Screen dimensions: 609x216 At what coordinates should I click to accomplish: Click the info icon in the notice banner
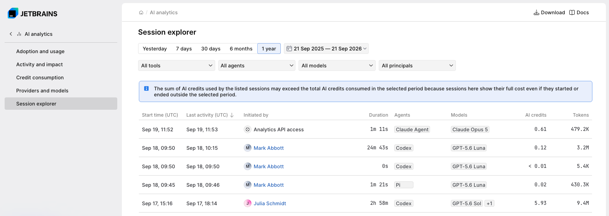pos(146,89)
